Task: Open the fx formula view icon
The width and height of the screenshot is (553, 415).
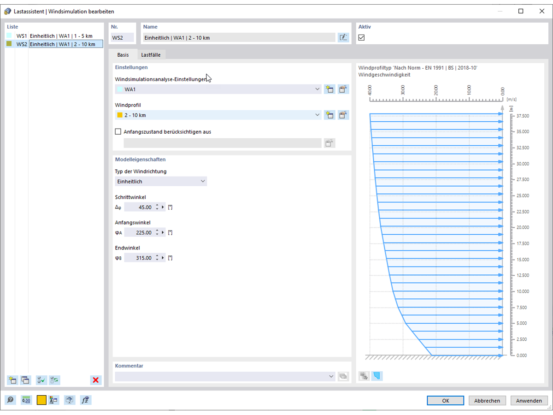Action: tap(86, 400)
